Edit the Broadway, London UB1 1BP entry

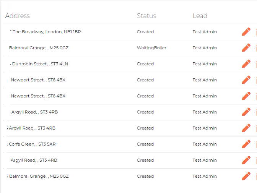click(246, 32)
